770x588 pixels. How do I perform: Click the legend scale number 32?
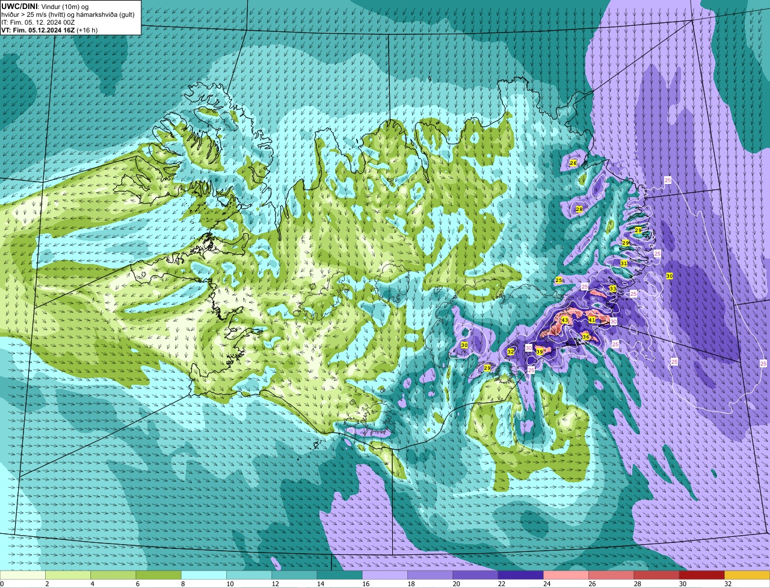(727, 584)
